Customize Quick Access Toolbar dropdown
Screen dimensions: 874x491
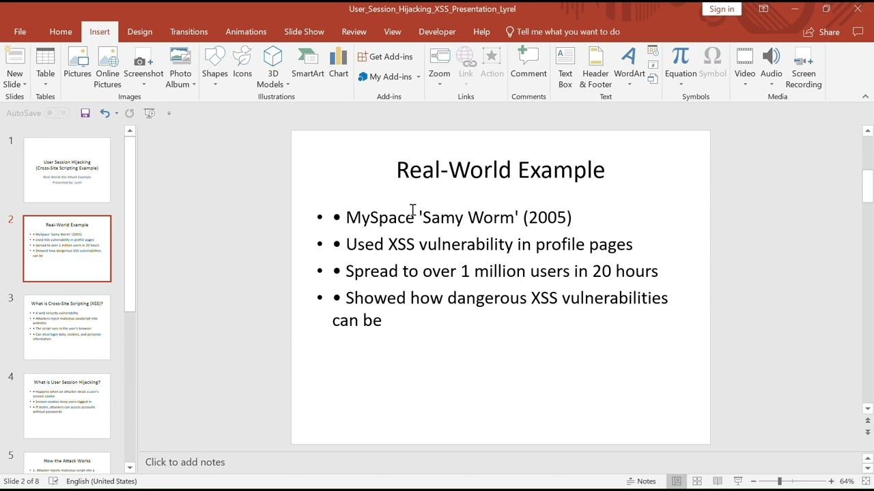tap(169, 113)
